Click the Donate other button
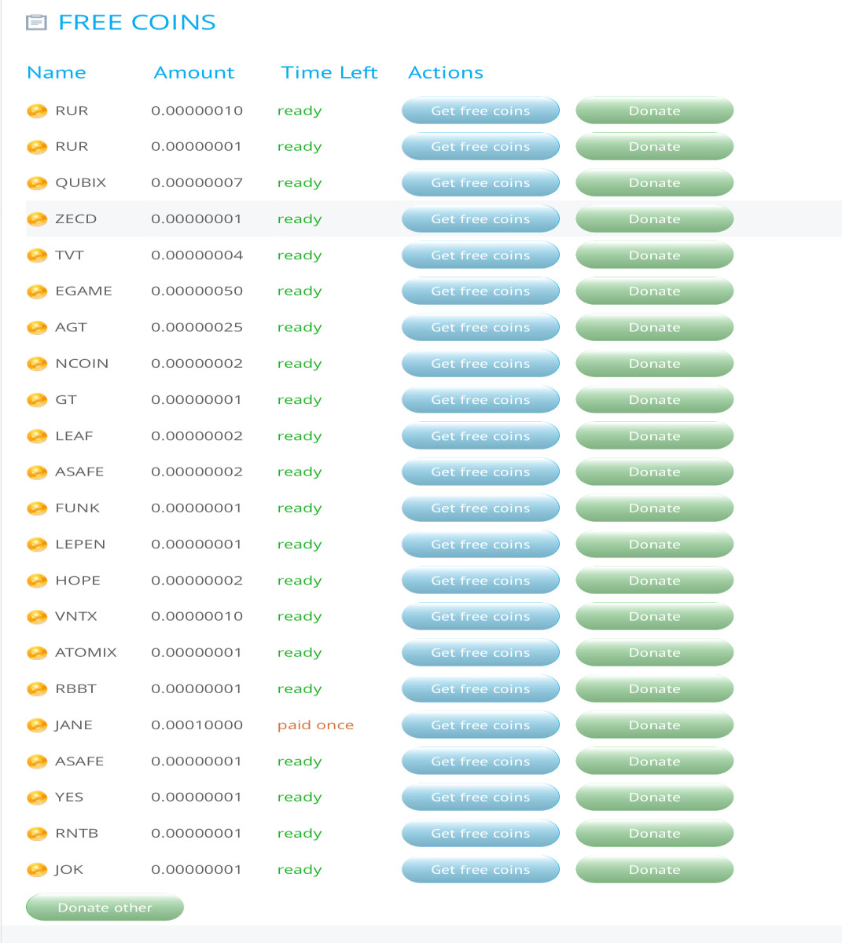Screen dimensions: 842x943 tap(105, 908)
